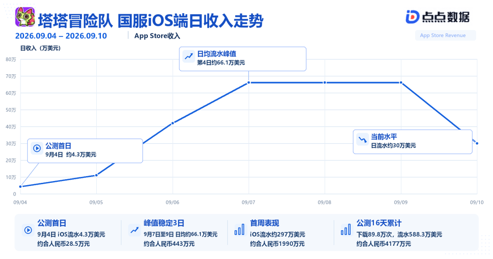Click the 点点数据 logo icon

tap(412, 17)
